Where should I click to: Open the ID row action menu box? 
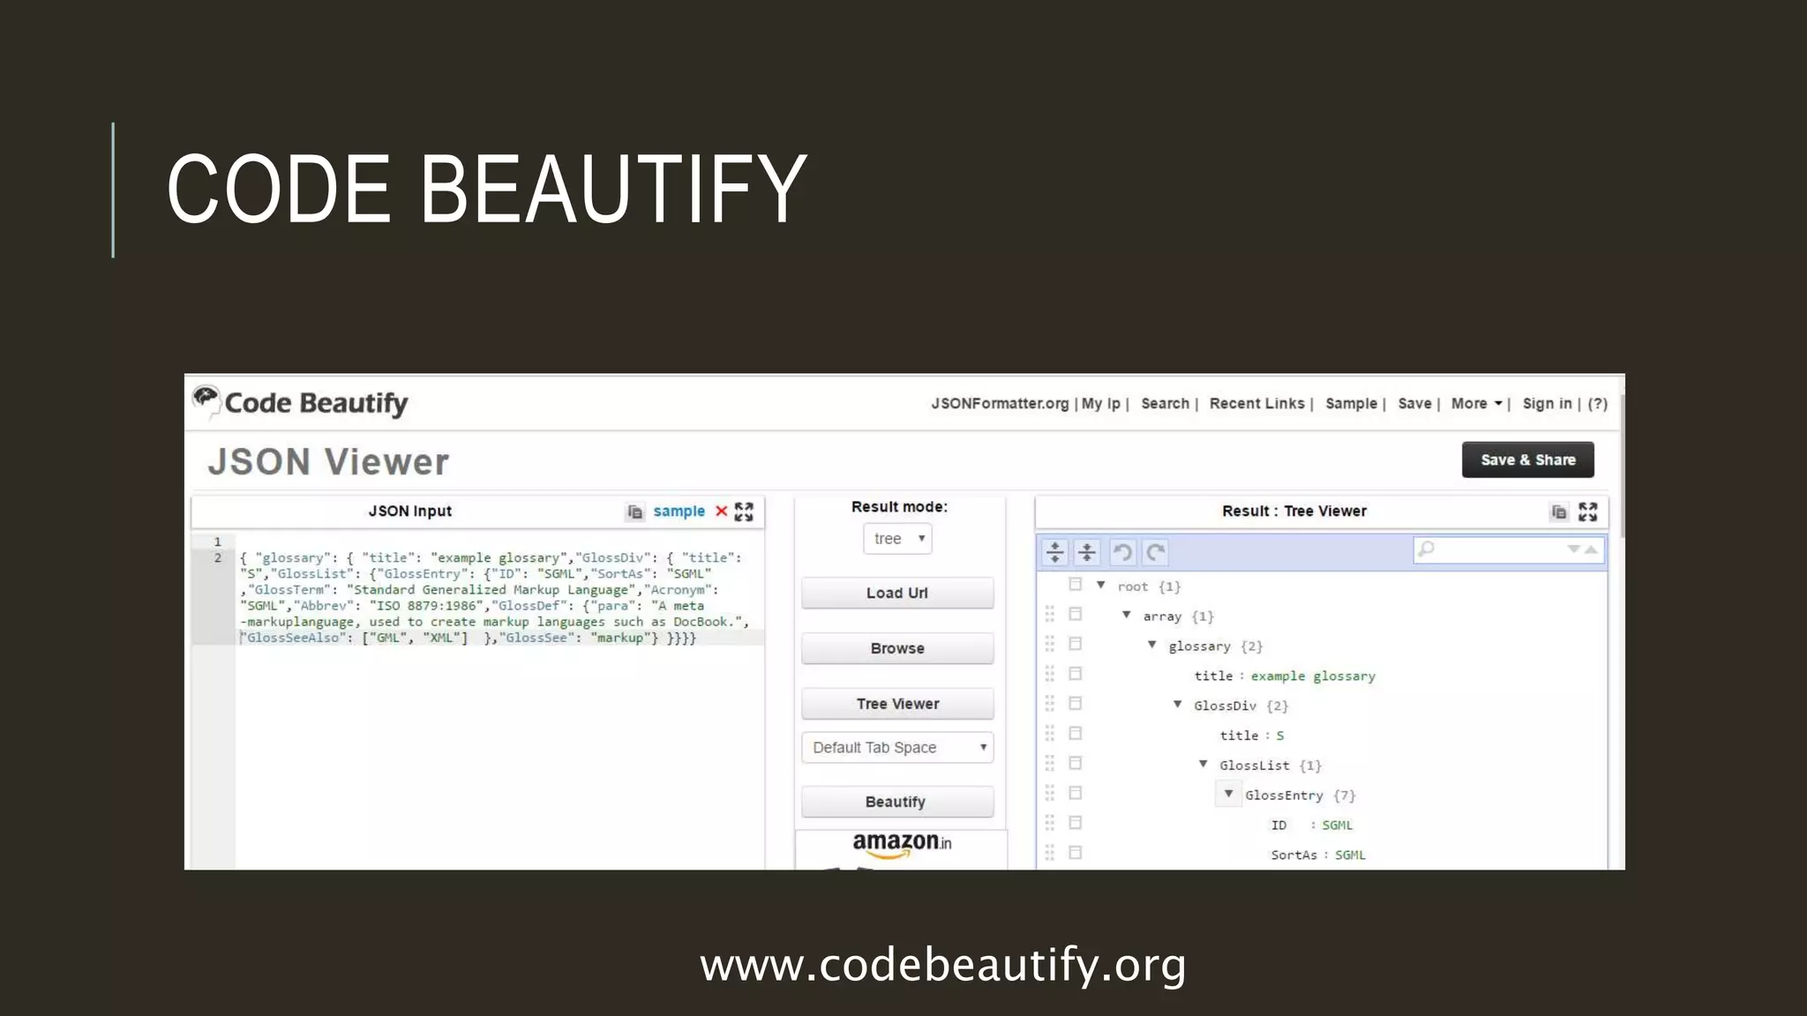tap(1075, 823)
